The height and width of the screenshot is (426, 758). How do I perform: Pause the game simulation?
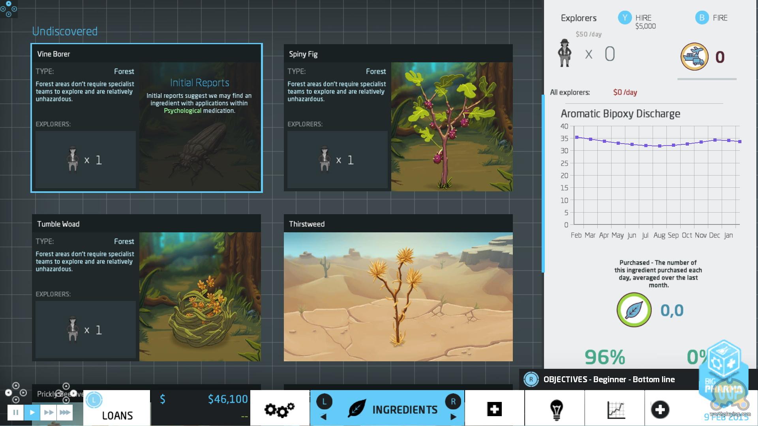pyautogui.click(x=15, y=413)
